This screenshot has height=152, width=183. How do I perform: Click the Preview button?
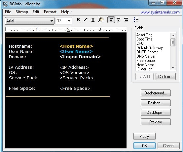click(156, 122)
